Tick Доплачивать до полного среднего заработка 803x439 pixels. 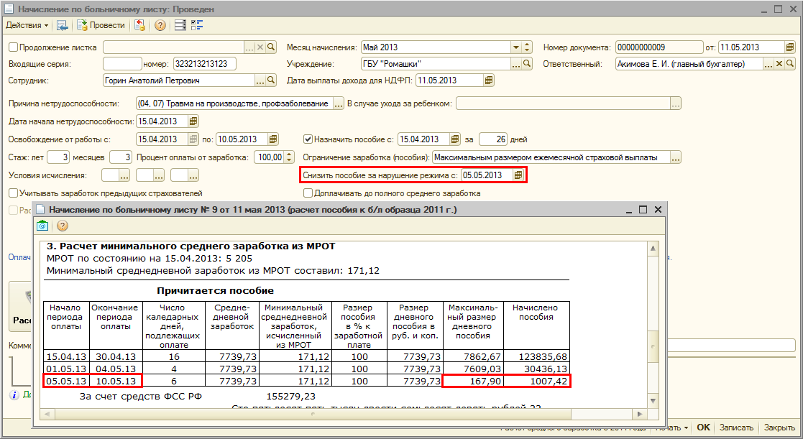[308, 193]
